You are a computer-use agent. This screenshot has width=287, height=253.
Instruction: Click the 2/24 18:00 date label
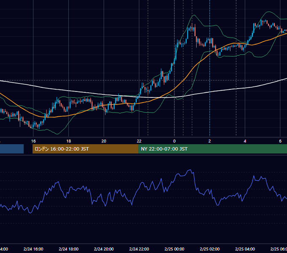pyautogui.click(x=69, y=249)
